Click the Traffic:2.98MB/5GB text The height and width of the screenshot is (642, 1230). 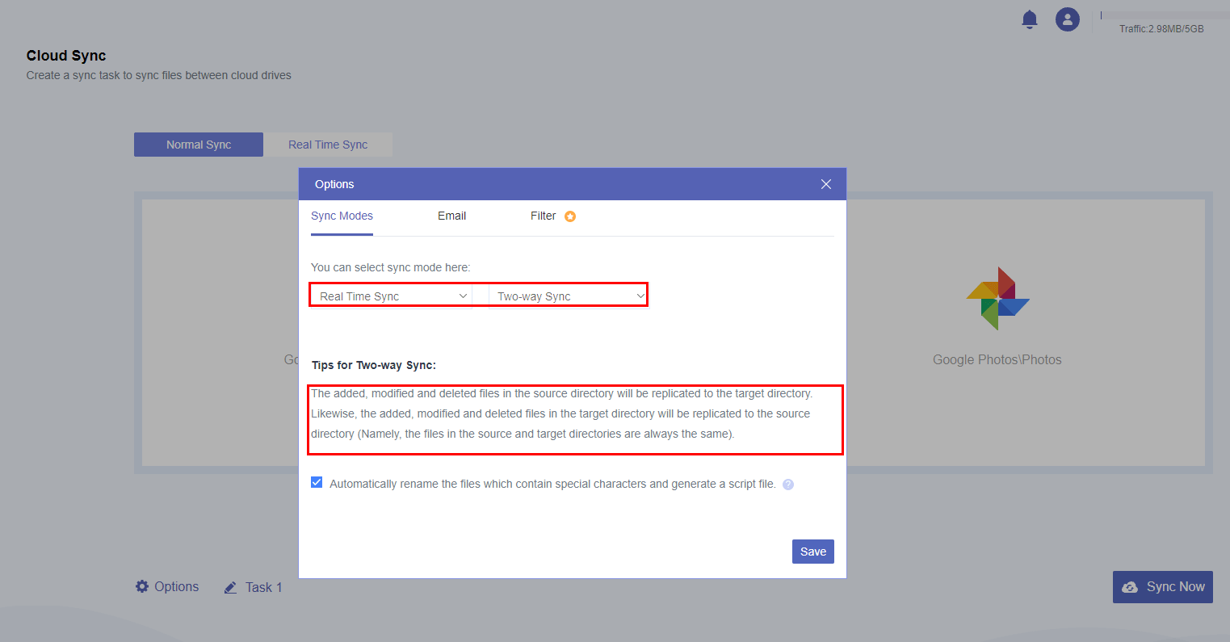(1161, 29)
